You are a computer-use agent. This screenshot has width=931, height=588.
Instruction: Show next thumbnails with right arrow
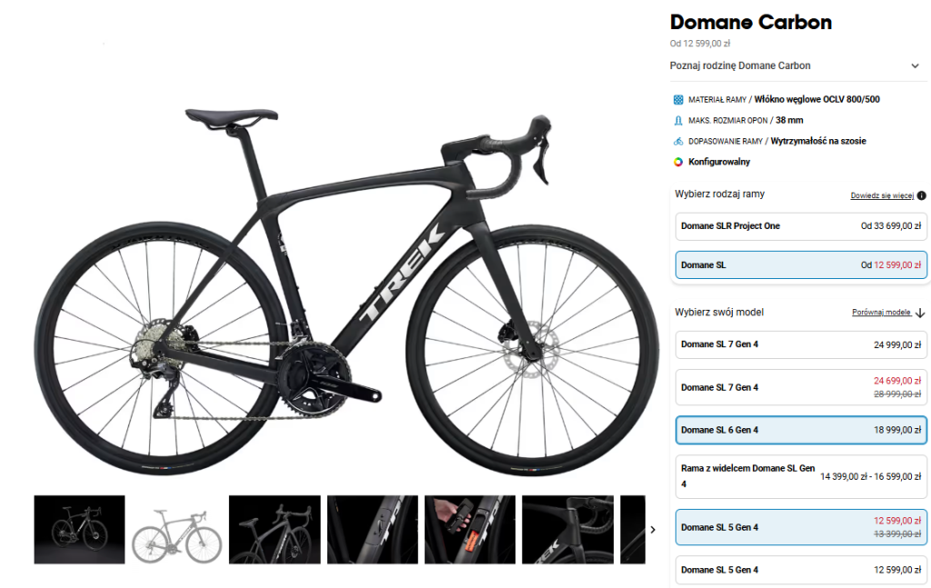point(653,529)
